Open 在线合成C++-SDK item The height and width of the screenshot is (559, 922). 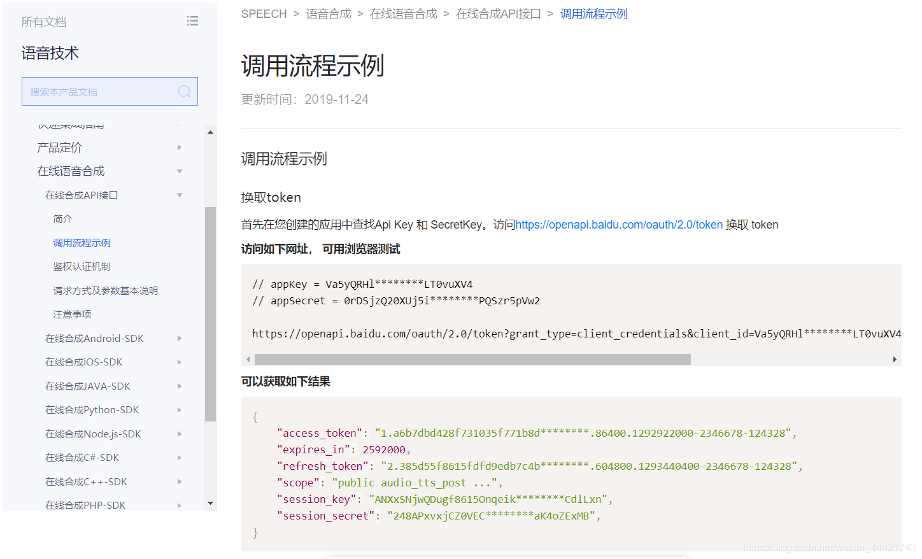86,482
